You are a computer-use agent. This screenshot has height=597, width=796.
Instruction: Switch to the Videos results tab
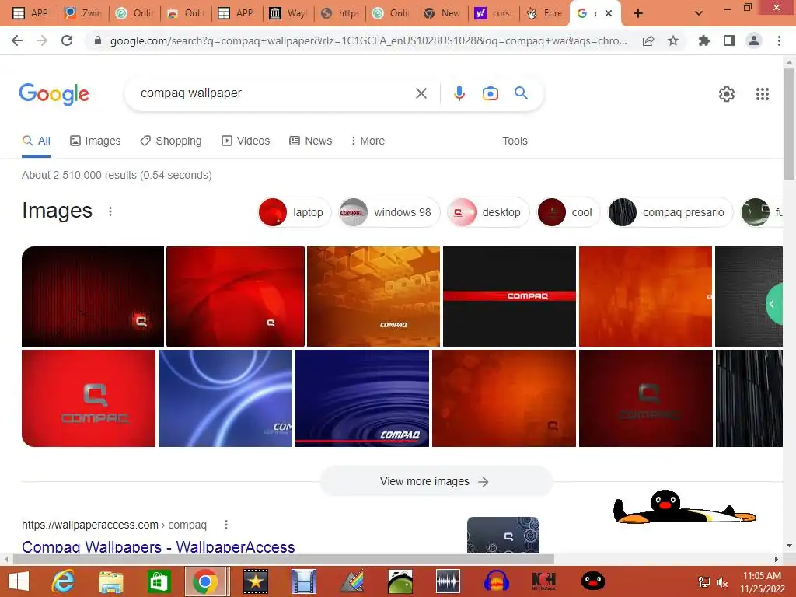(246, 141)
